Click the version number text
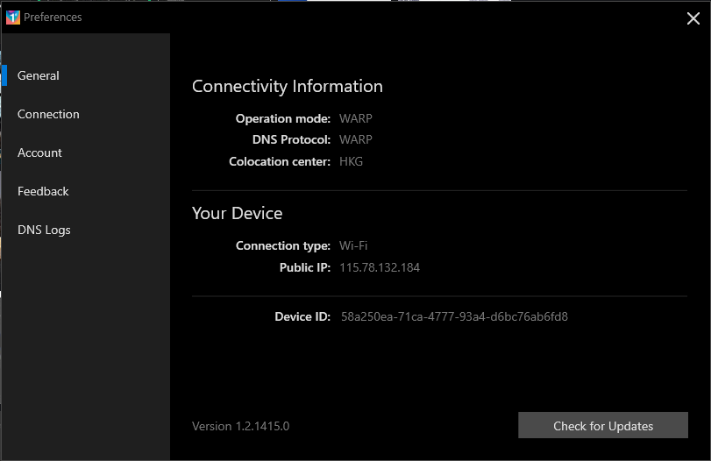 (x=240, y=426)
